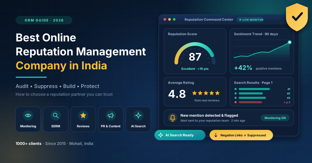312x163 pixels.
Task: Click Audit • Suppress • Build • Protect text
Action: point(57,86)
